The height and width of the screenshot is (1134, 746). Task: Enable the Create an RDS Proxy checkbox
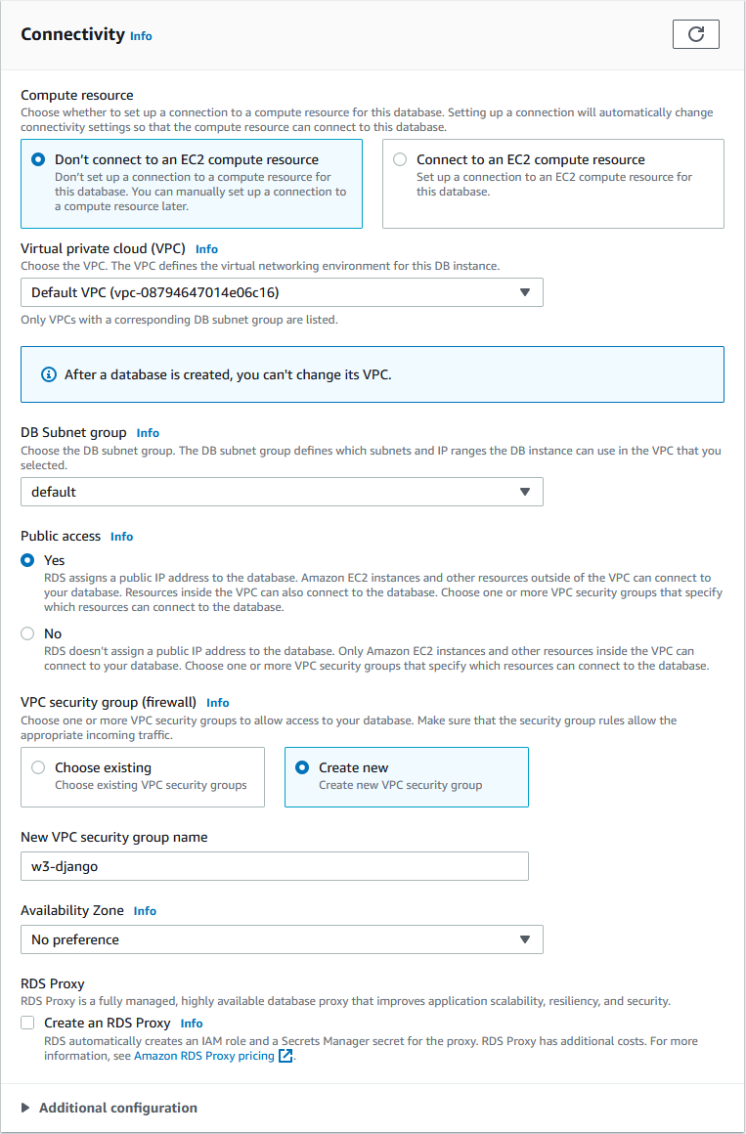[x=28, y=1023]
